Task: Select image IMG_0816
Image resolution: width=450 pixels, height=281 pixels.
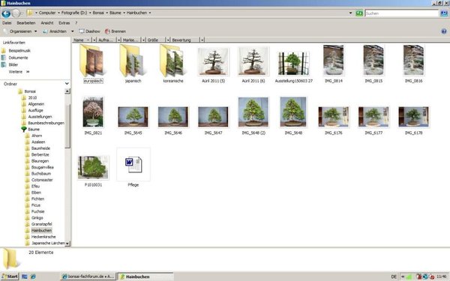Action: tap(413, 64)
